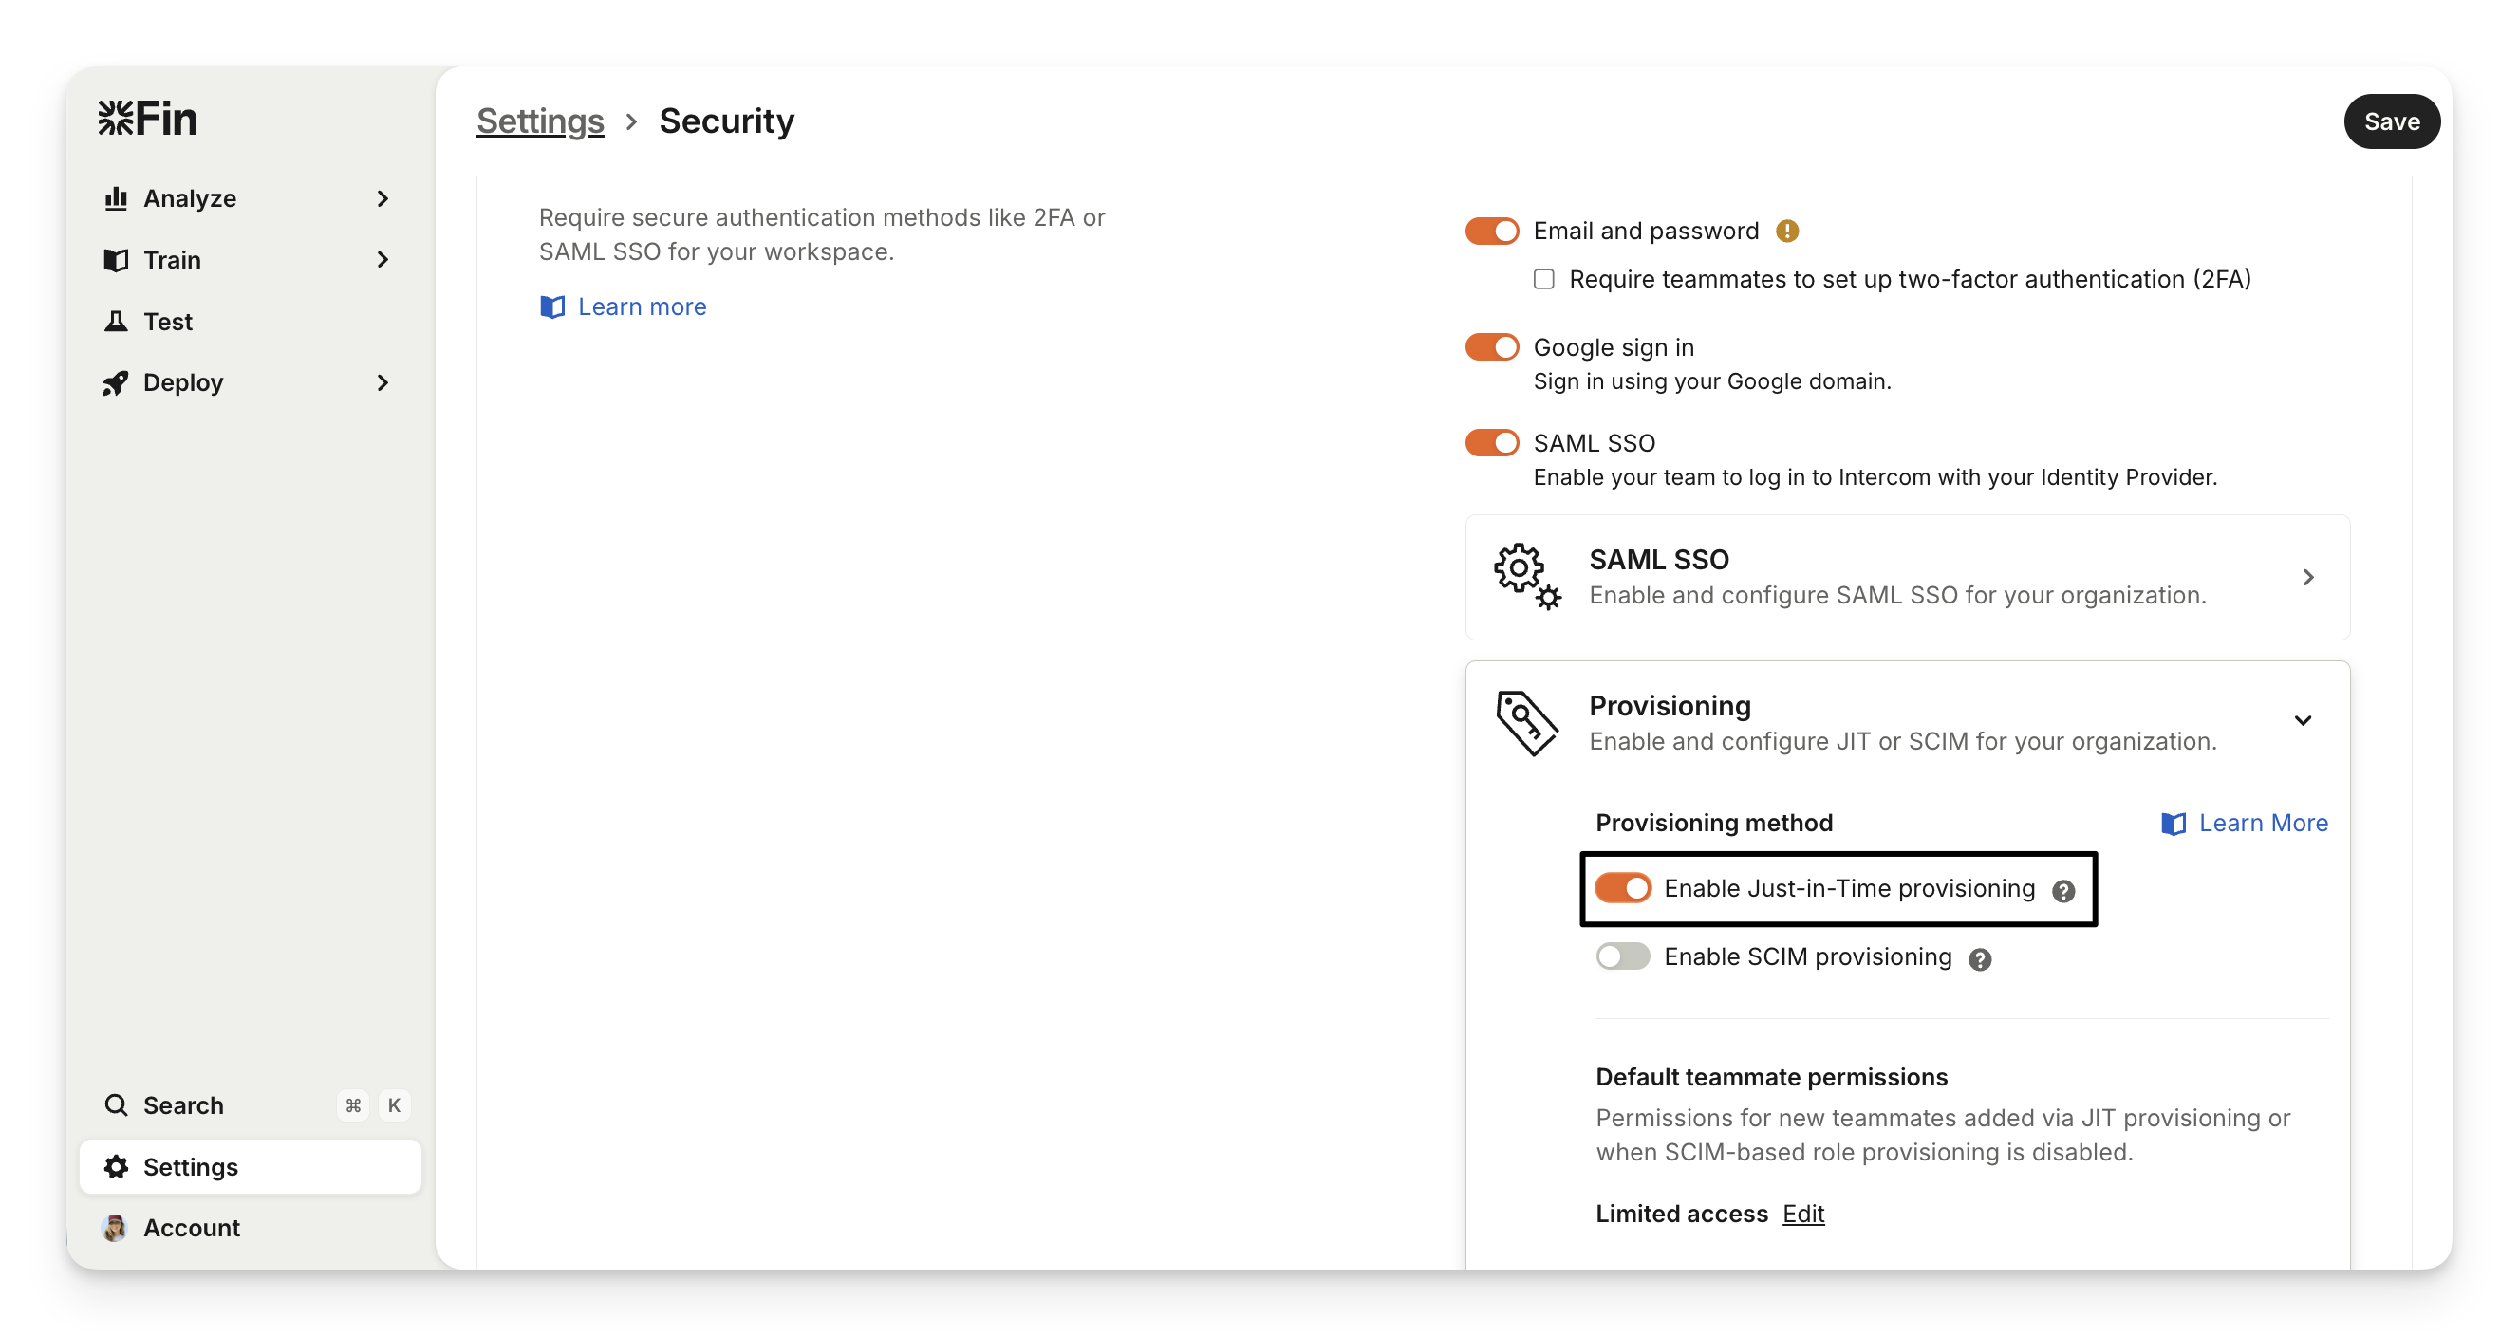Click the Provisioning key tag icon
Screen dimensions: 2519x1336
coord(1526,723)
